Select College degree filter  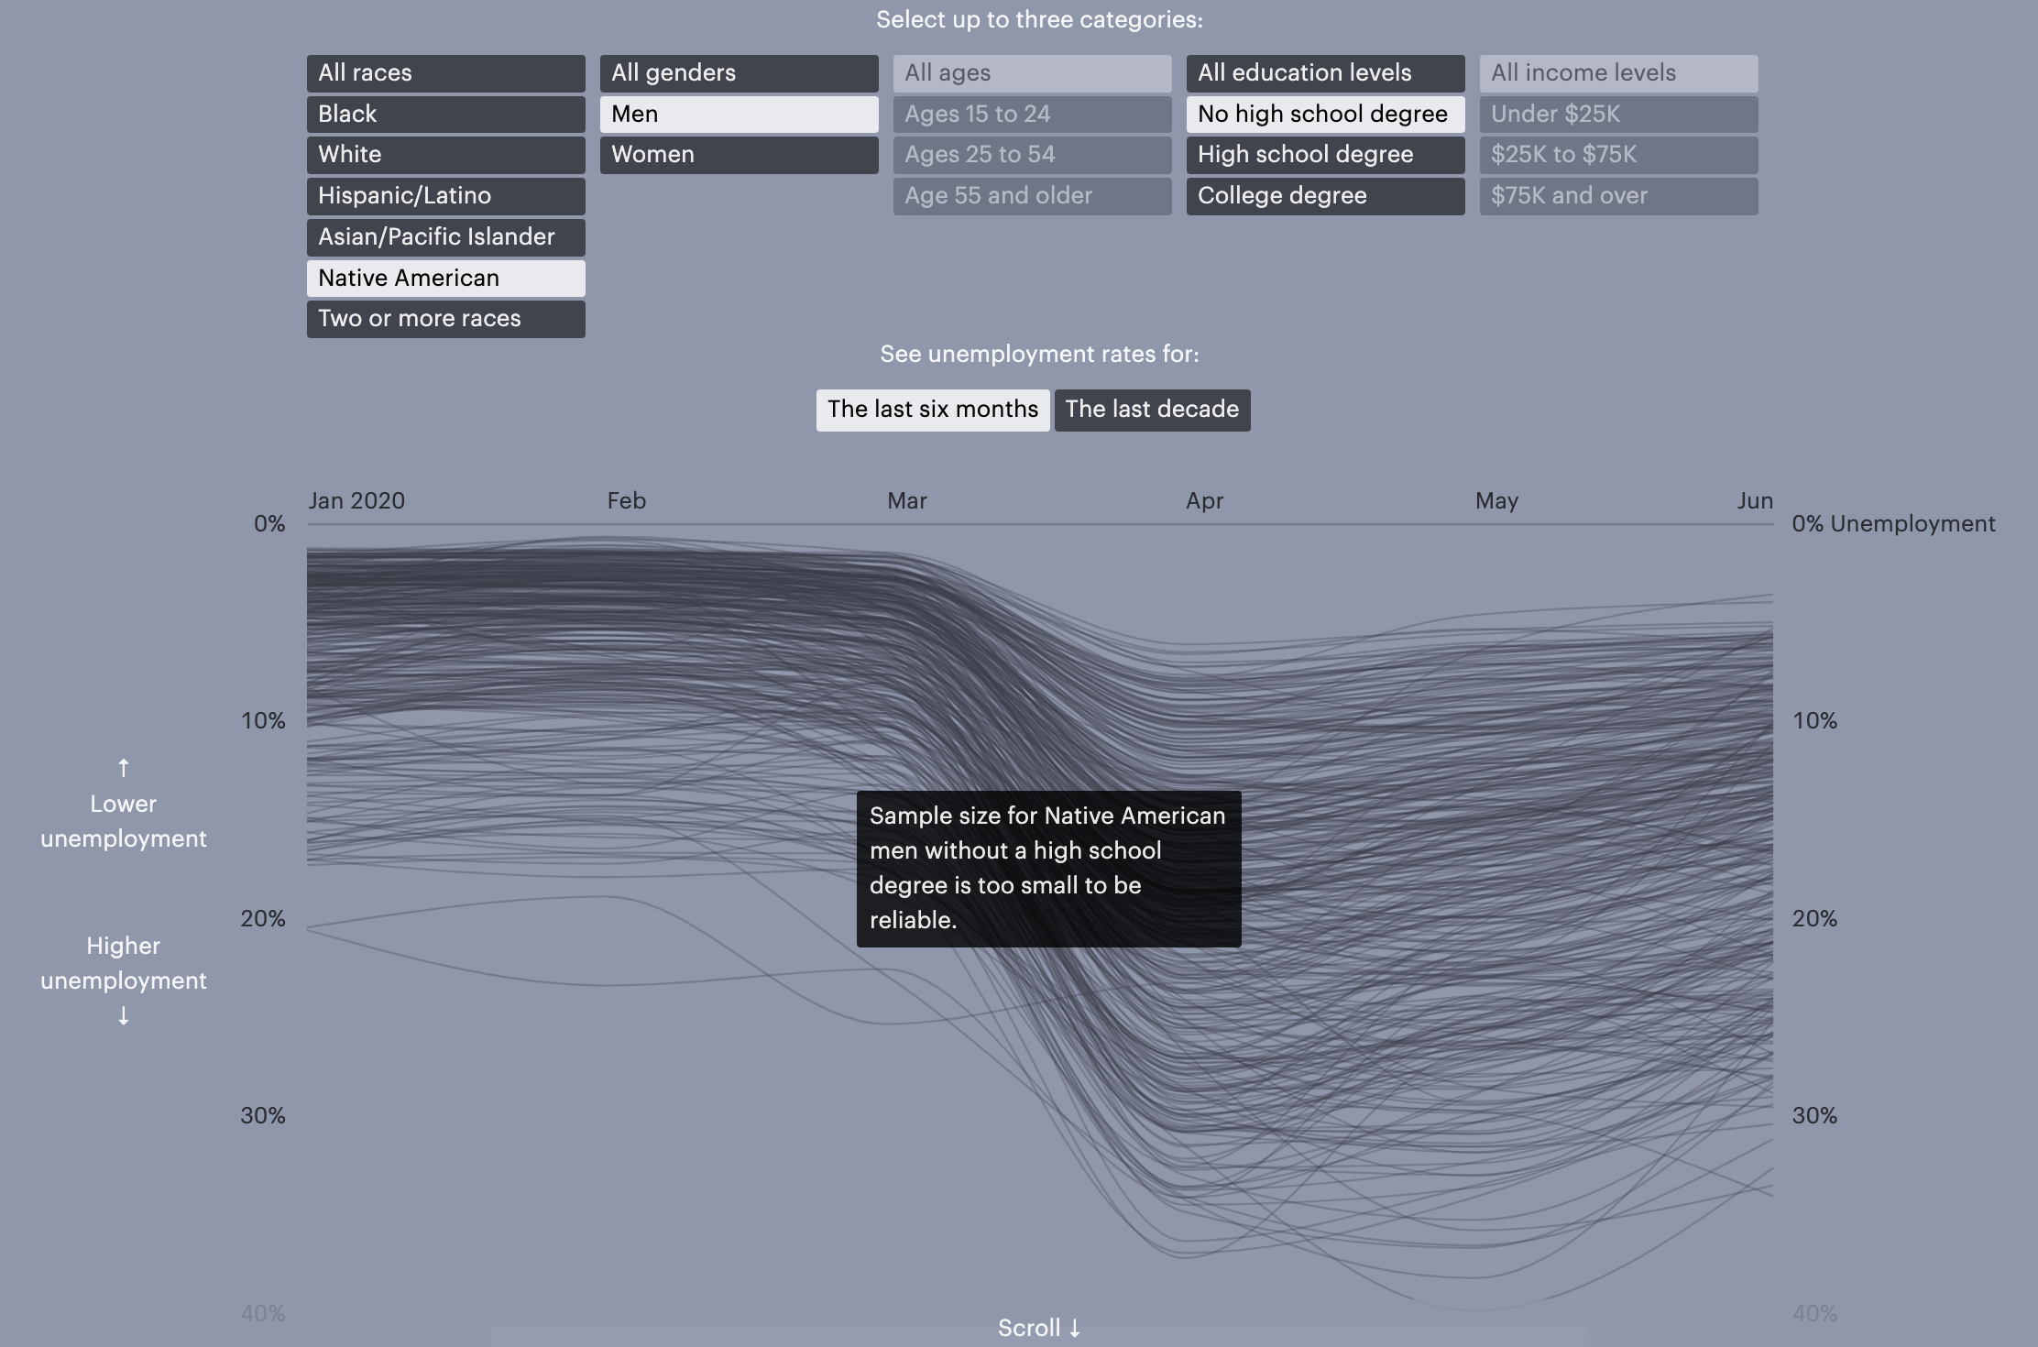pos(1325,196)
